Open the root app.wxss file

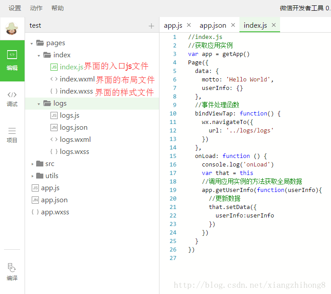(x=55, y=212)
